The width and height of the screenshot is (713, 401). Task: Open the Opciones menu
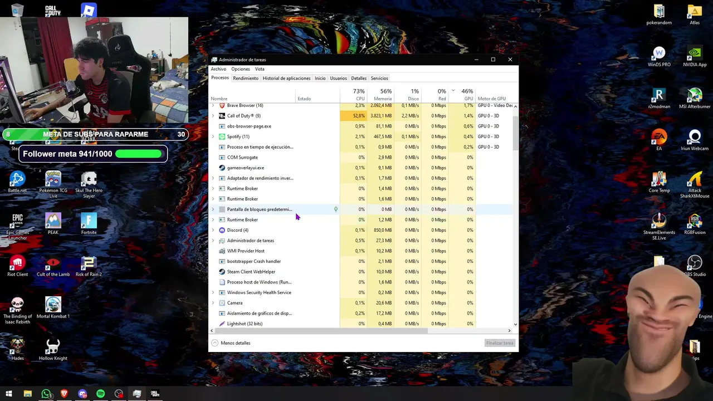(241, 69)
